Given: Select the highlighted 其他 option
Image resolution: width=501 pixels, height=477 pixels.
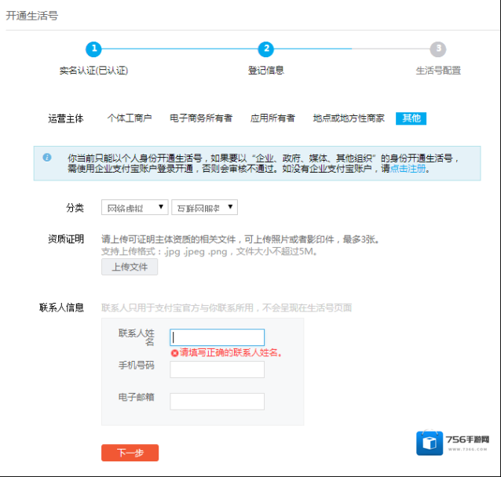Looking at the screenshot, I should coord(411,118).
